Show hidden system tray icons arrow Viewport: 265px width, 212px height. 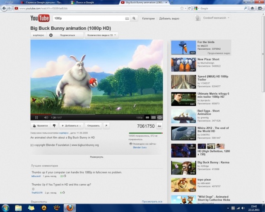click(x=228, y=208)
